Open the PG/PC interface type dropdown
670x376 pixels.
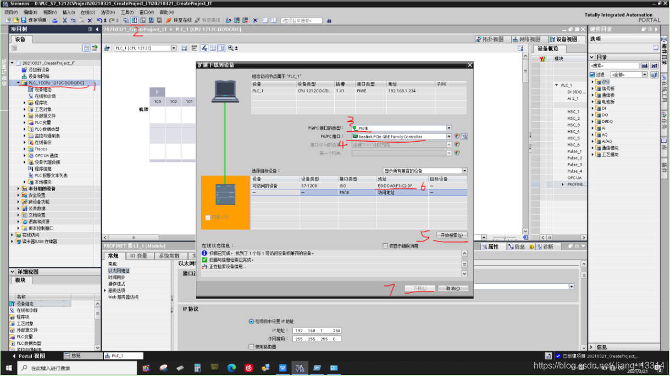(449, 128)
